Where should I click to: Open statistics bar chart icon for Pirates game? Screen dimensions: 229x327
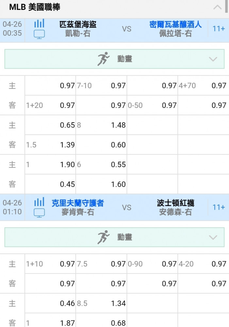tap(39, 23)
